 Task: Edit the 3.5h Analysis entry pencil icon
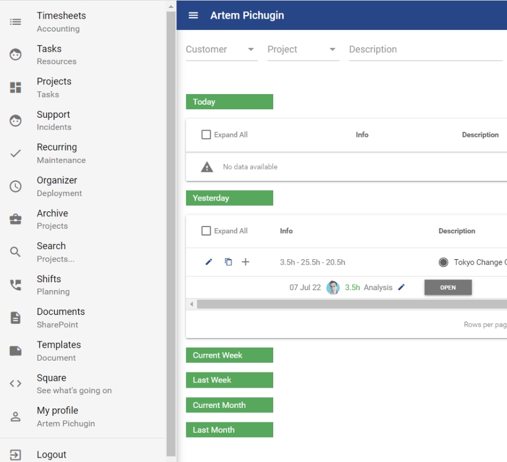pyautogui.click(x=402, y=287)
